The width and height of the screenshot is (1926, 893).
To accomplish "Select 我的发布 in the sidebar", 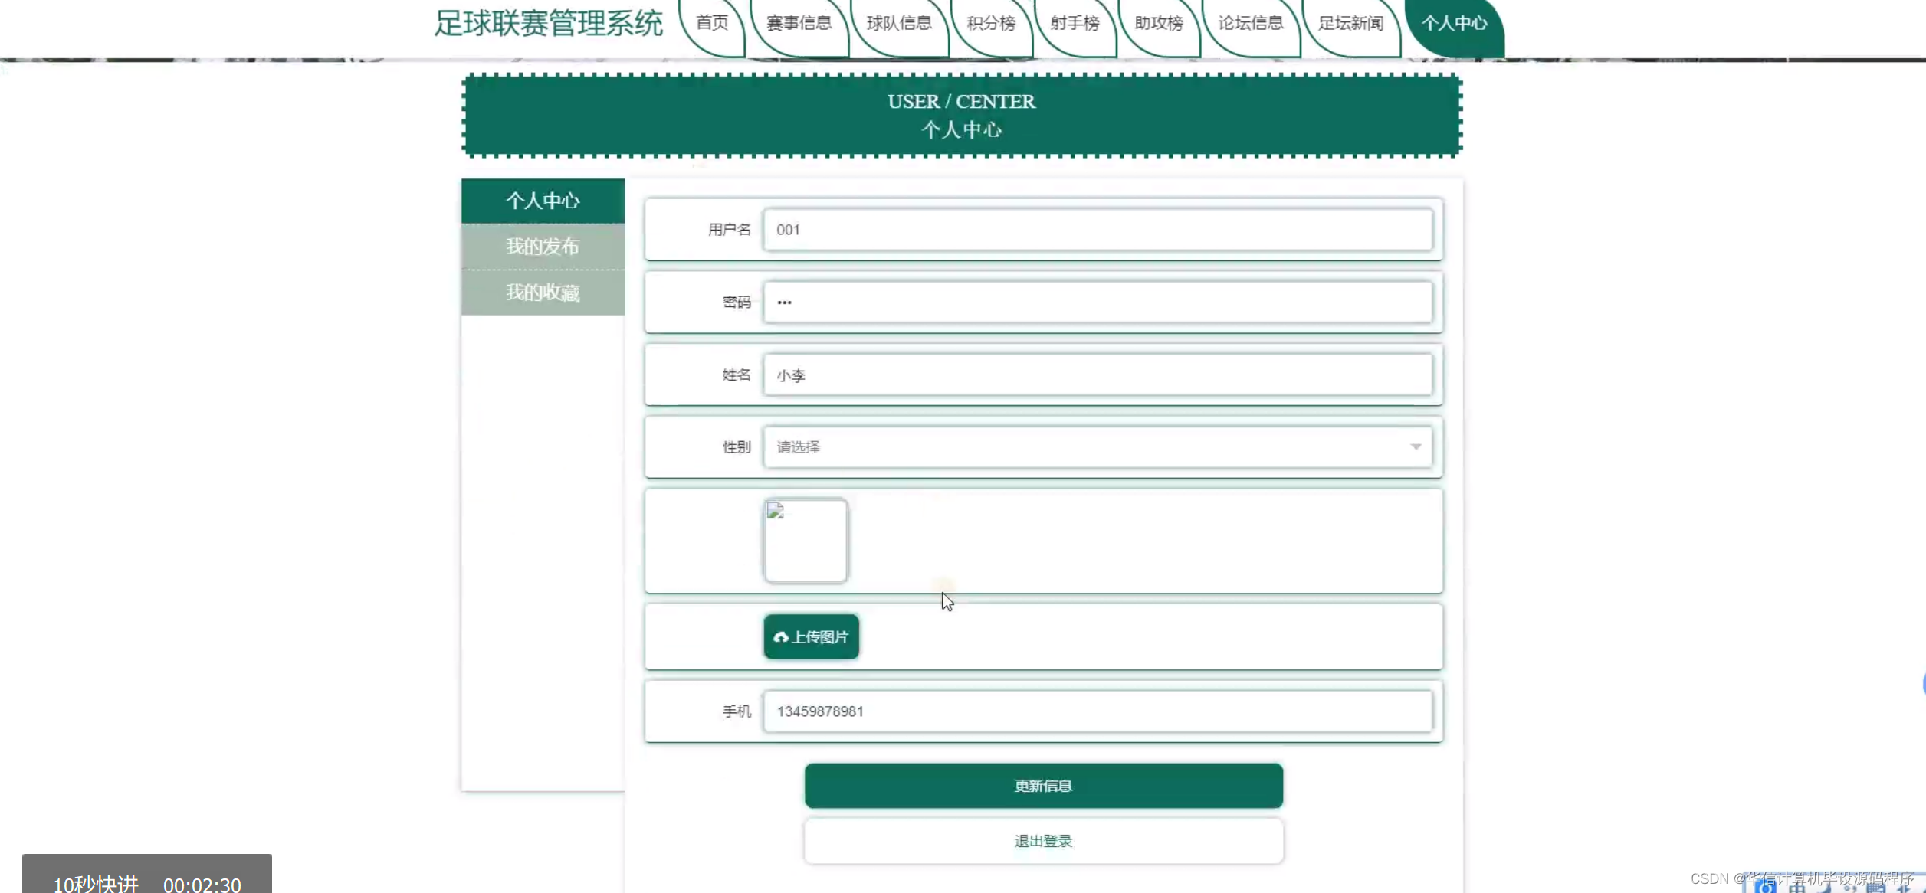I will pos(543,247).
